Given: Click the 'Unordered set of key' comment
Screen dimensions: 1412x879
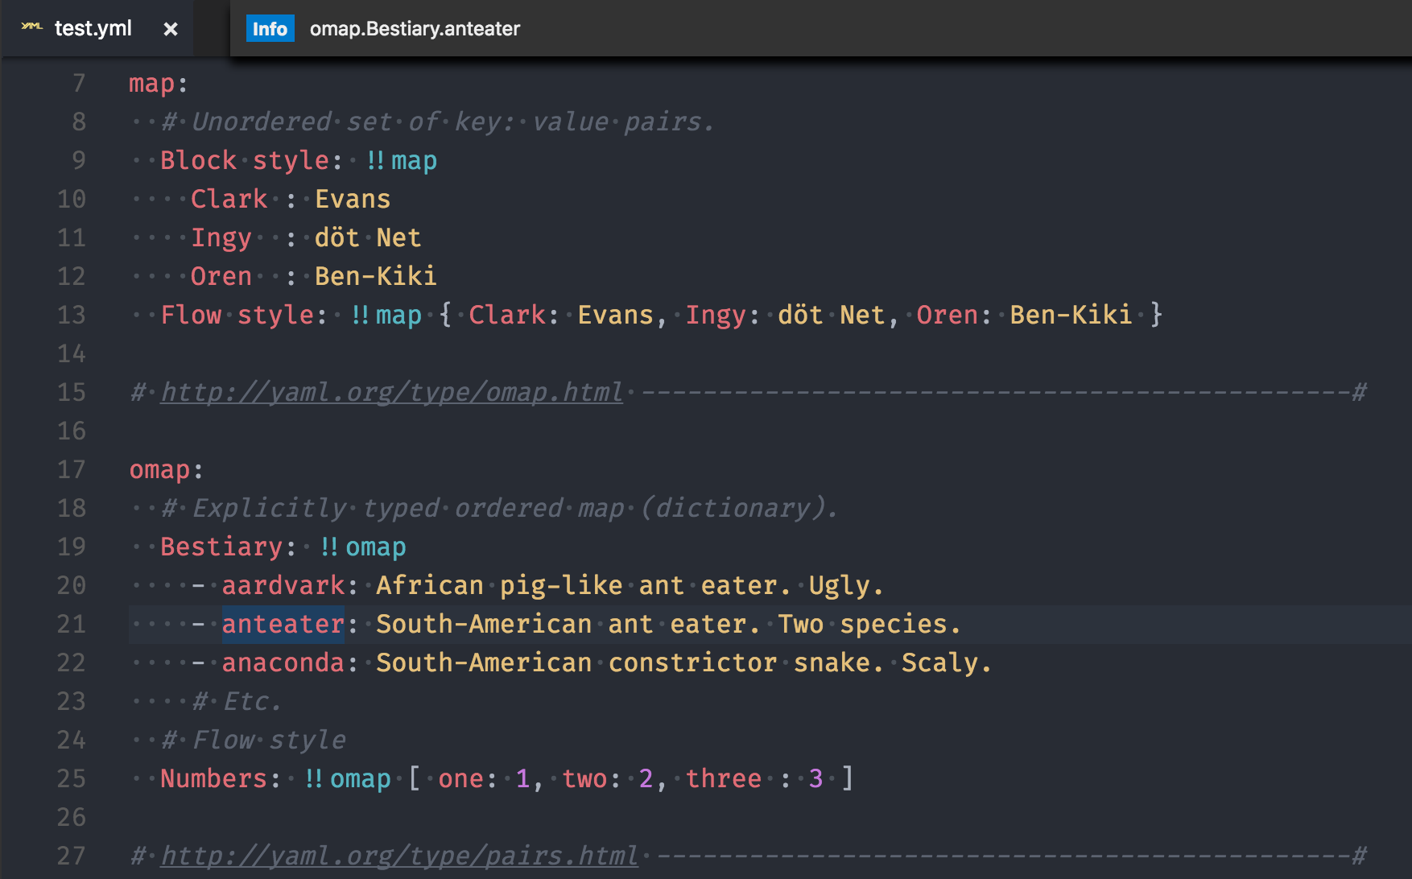Looking at the screenshot, I should [x=437, y=122].
